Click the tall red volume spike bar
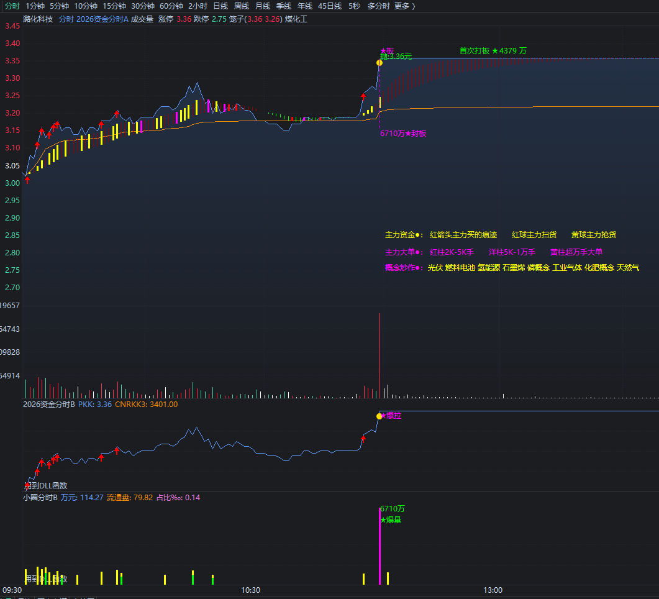The image size is (659, 599). (x=380, y=355)
